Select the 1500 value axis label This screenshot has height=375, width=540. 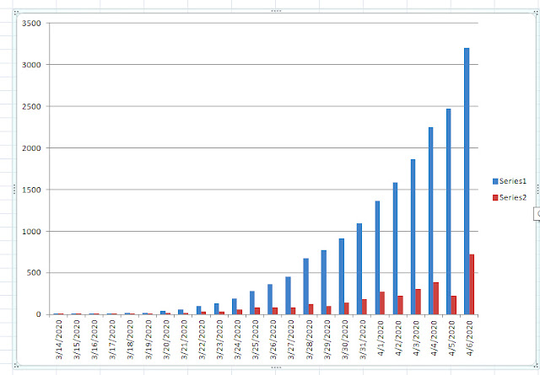[x=31, y=190]
